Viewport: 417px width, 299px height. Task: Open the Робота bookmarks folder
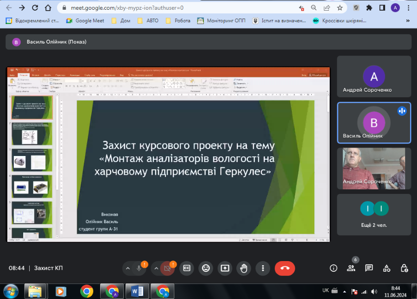(178, 20)
